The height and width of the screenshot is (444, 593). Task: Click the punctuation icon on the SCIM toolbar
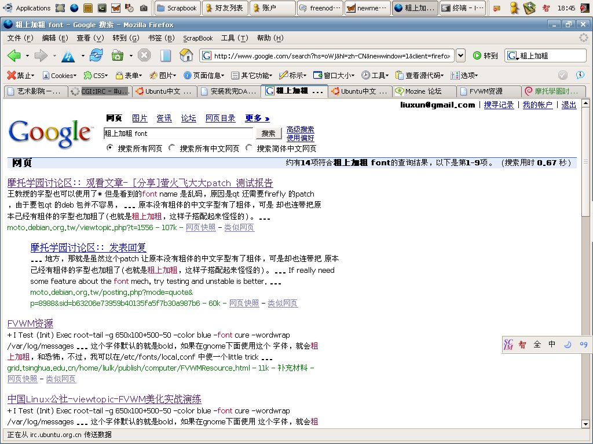click(584, 345)
